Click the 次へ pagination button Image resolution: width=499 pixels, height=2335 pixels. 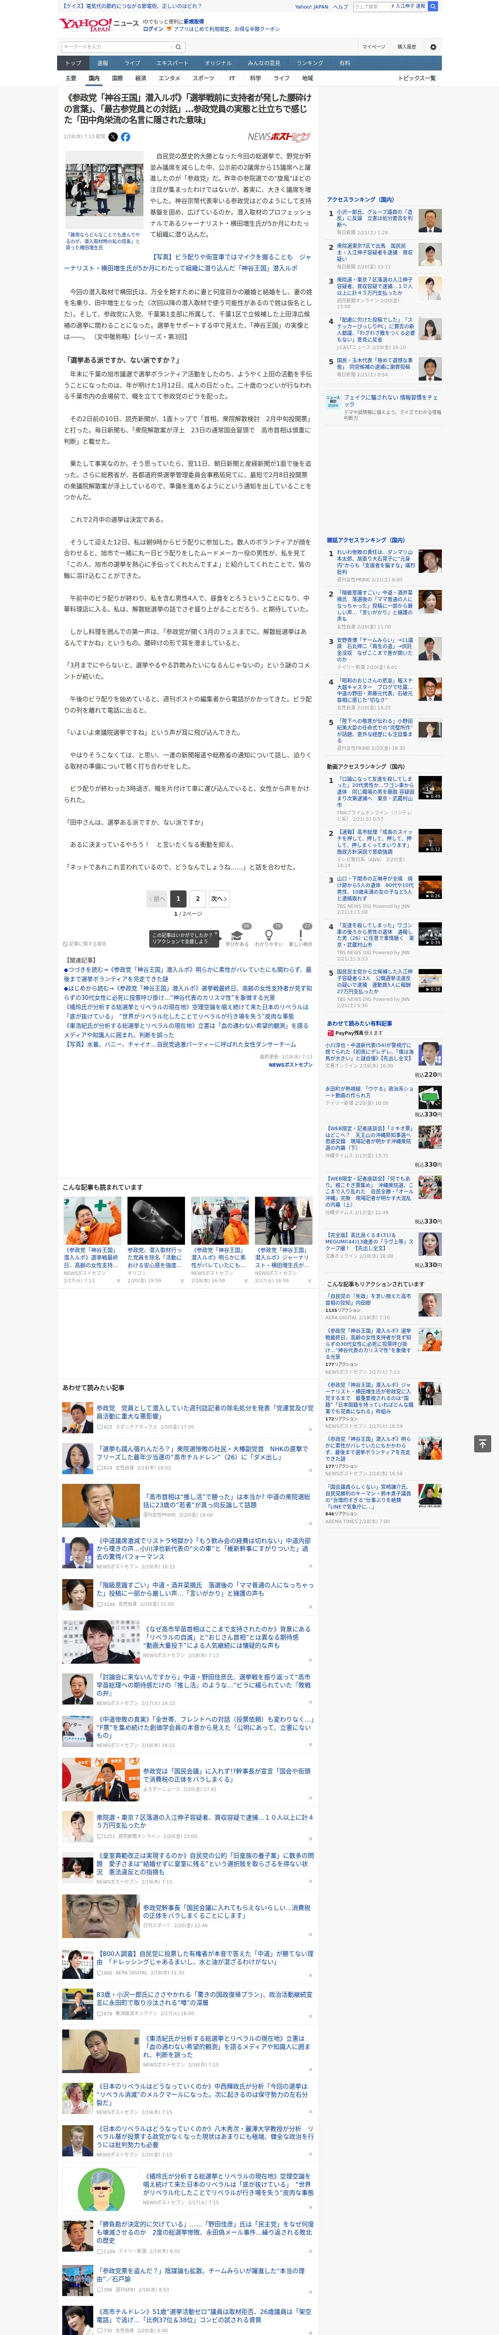coord(218,899)
